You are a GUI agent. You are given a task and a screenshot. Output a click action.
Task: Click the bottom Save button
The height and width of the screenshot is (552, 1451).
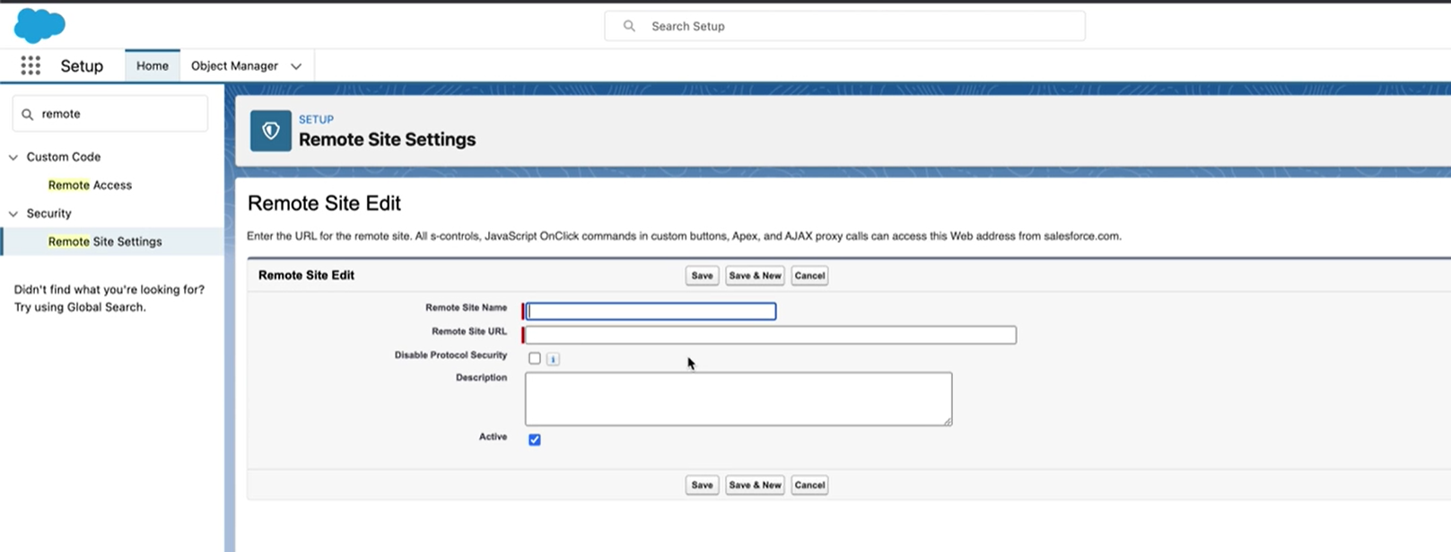[x=702, y=485]
